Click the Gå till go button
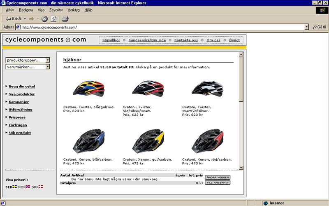Screen dimensions: 329x206 click(x=320, y=27)
